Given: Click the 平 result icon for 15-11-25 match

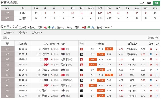Looking at the screenshot, I should tap(82, 80).
